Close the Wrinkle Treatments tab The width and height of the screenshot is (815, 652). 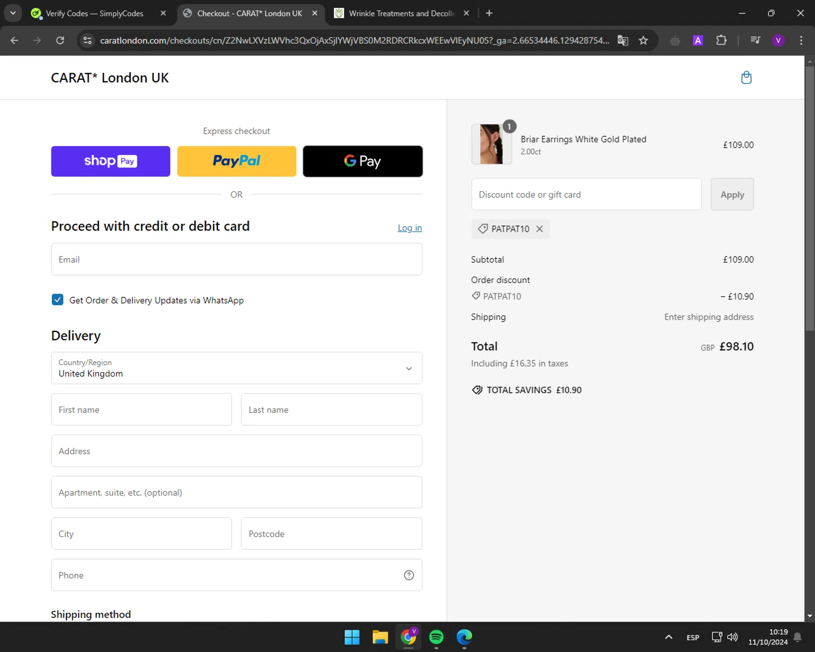tap(466, 13)
